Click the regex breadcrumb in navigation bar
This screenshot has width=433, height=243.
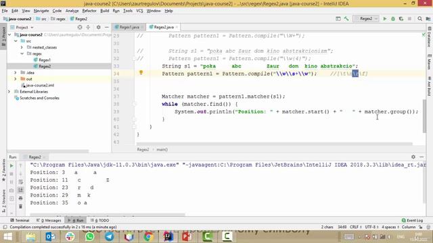pos(58,19)
